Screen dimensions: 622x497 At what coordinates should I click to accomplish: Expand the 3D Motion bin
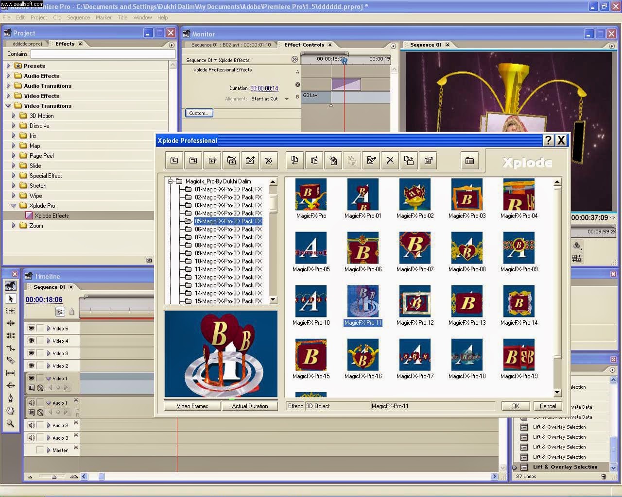(x=14, y=116)
